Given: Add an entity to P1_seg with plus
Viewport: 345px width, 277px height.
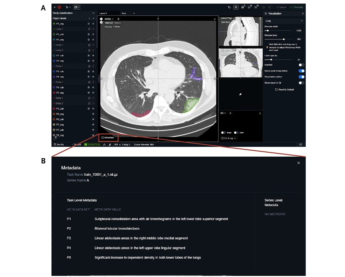Looking at the screenshot, I should 93,24.
